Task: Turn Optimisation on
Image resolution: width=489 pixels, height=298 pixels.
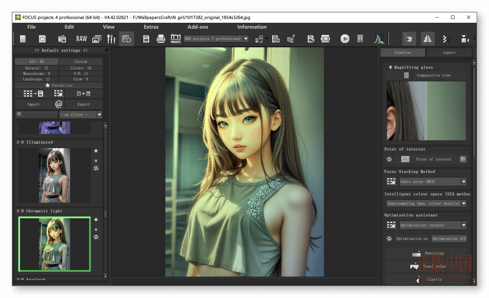Action: [412, 239]
